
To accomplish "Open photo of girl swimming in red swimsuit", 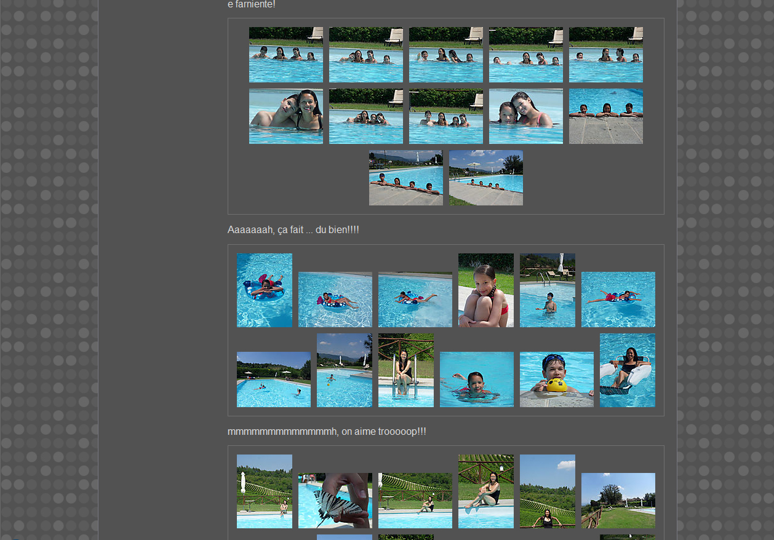I will click(476, 379).
